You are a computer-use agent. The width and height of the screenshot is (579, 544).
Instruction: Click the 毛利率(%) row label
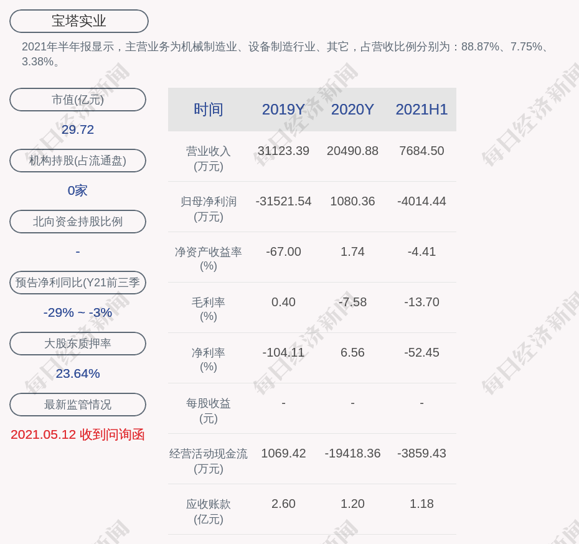209,309
